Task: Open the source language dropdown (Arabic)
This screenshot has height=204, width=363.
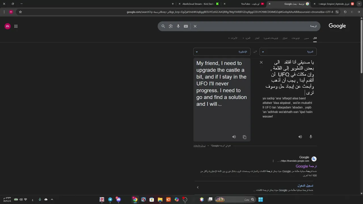Action: pyautogui.click(x=288, y=52)
